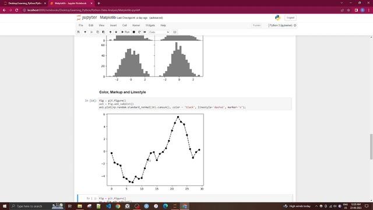
Task: Reload the current page
Action: pos(17,10)
